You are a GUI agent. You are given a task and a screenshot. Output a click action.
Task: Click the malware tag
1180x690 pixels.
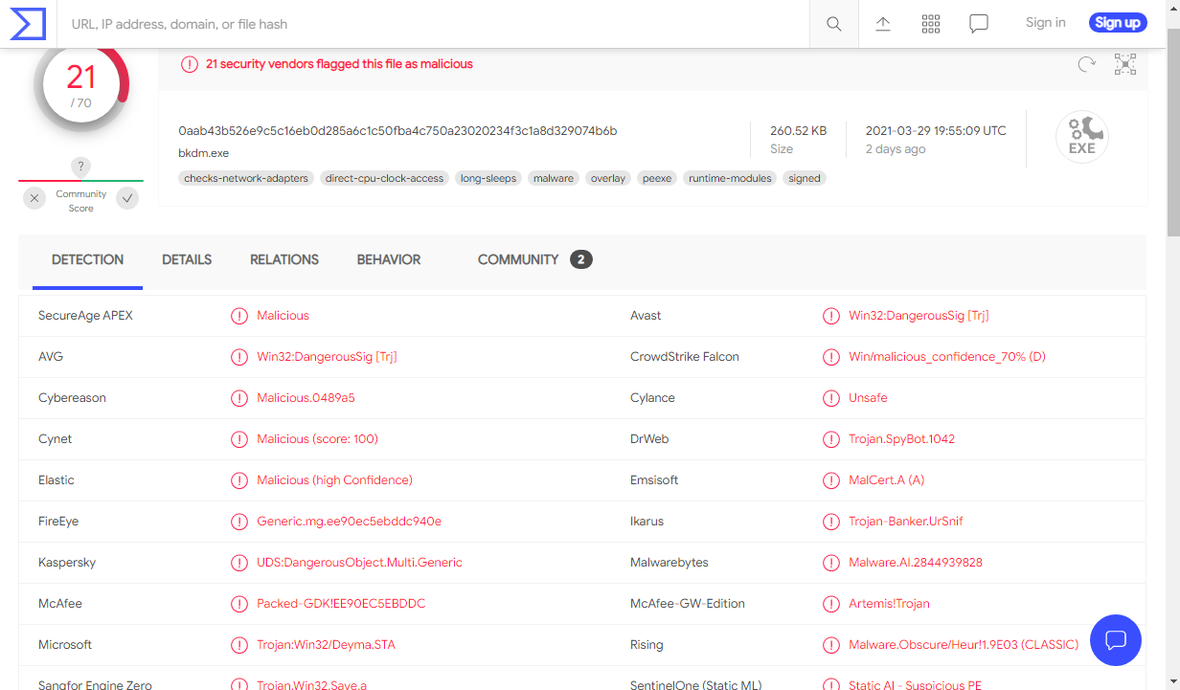[554, 178]
